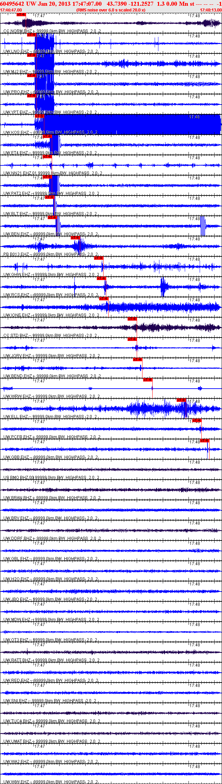Click the UW GBB EHZ station label
The image size is (222, 784).
point(51,457)
